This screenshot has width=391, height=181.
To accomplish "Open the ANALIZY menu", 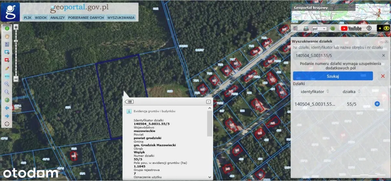I will click(x=58, y=18).
